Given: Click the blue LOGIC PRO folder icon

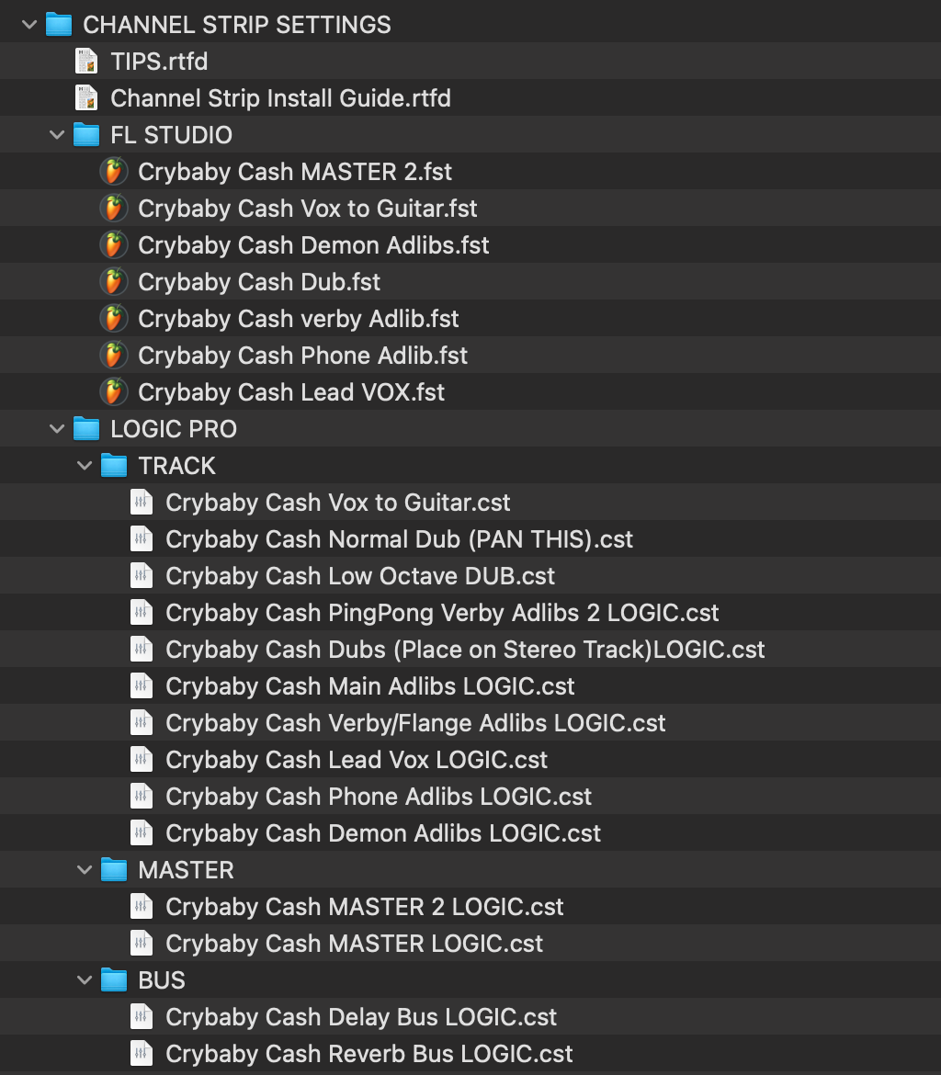Looking at the screenshot, I should point(86,429).
